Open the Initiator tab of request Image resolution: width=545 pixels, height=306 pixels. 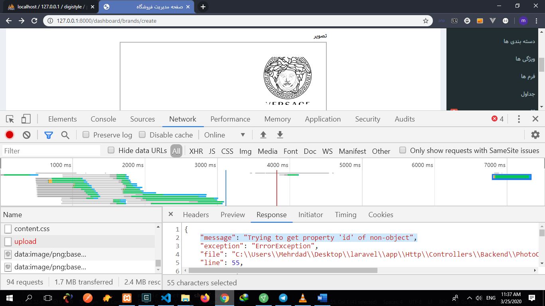pos(311,215)
